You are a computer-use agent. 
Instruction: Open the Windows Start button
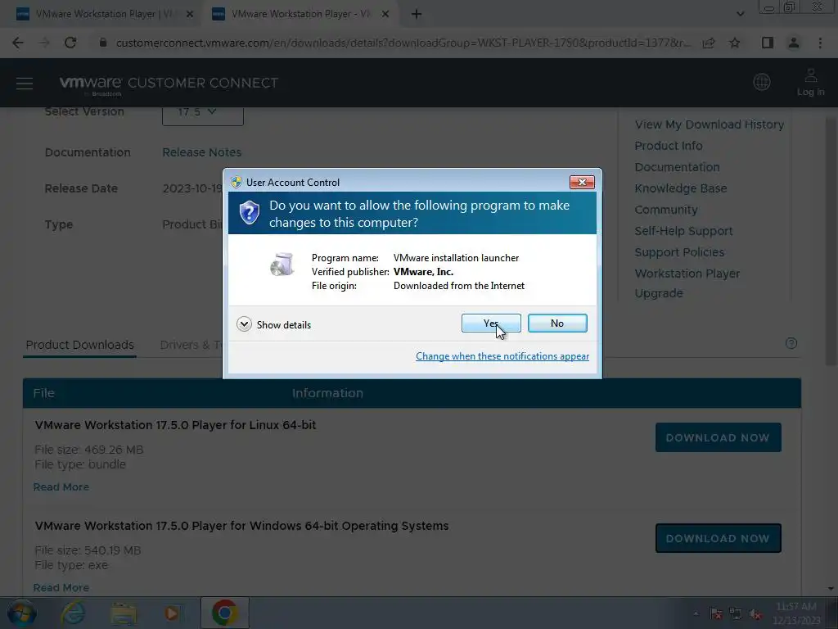point(22,613)
